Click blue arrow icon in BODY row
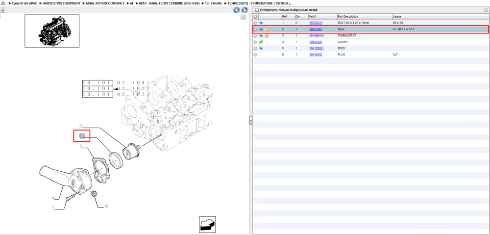The image size is (490, 235). click(x=261, y=49)
